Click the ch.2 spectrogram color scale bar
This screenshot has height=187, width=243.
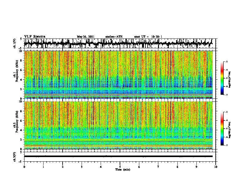click(x=222, y=129)
